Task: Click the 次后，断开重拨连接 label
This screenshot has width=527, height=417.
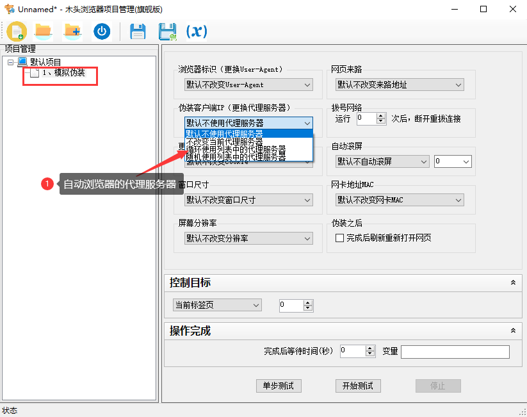Action: point(426,119)
